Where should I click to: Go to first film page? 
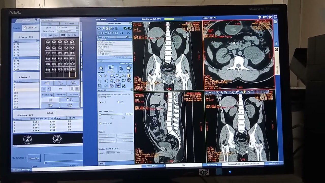point(43,89)
